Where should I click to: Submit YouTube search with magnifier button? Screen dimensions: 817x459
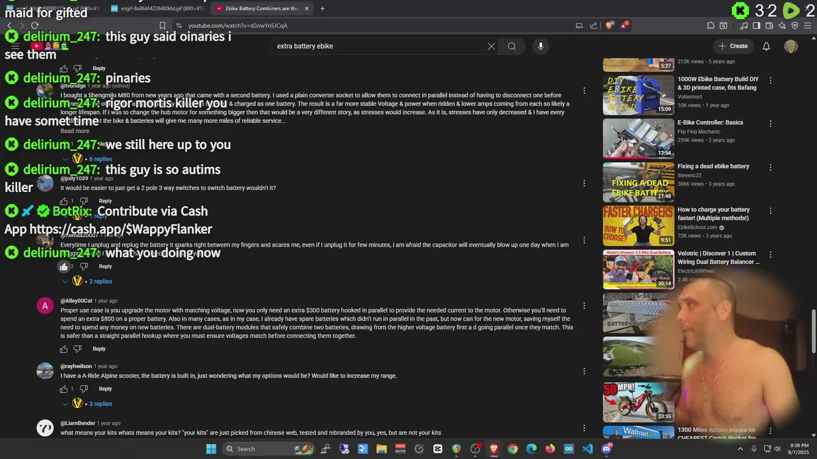click(x=511, y=46)
